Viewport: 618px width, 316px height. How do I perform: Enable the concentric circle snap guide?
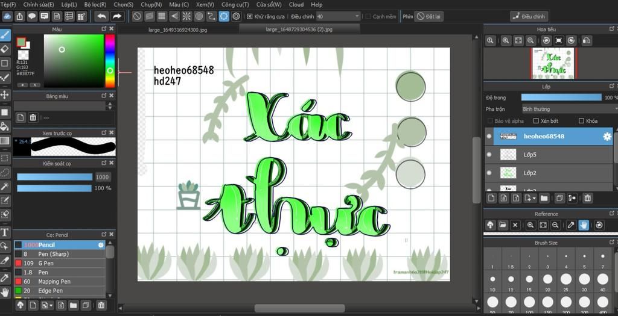[x=199, y=16]
